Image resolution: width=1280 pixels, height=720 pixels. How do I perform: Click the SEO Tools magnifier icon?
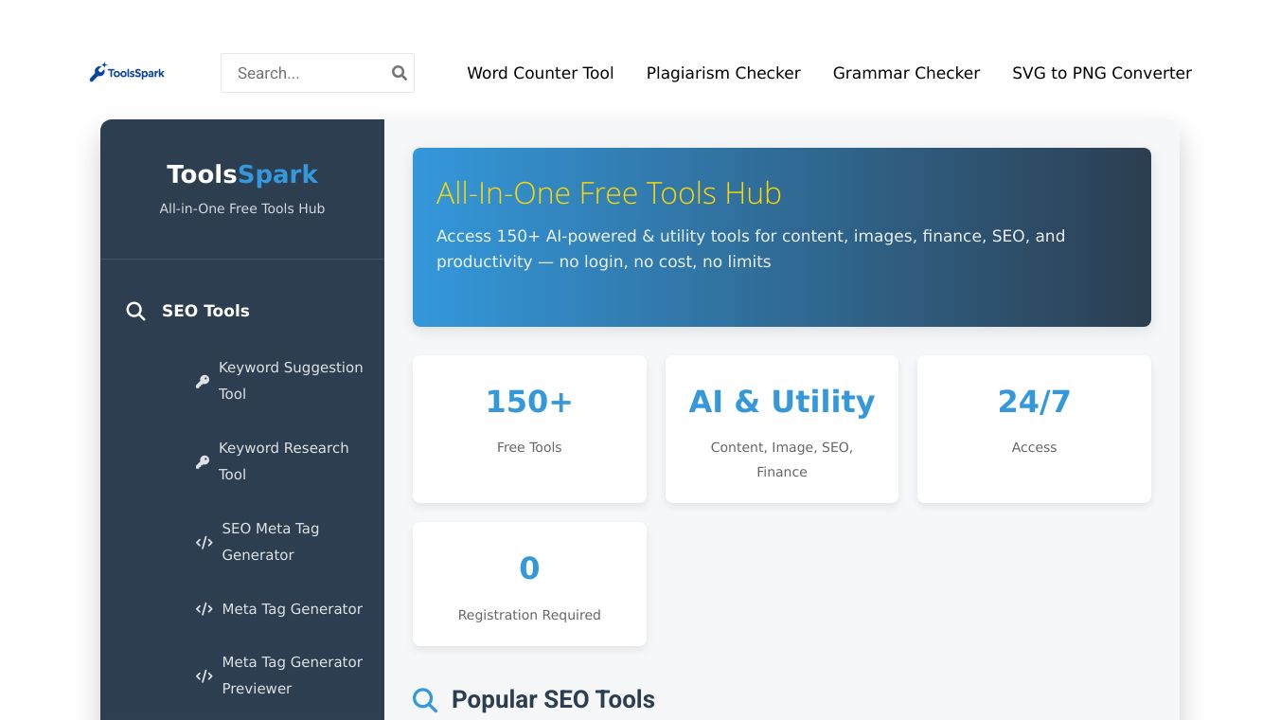click(136, 312)
